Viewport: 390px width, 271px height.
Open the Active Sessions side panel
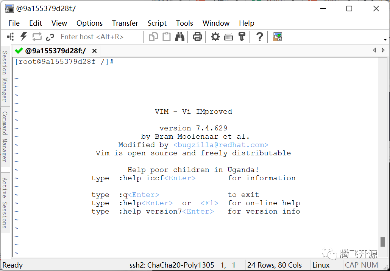5,203
